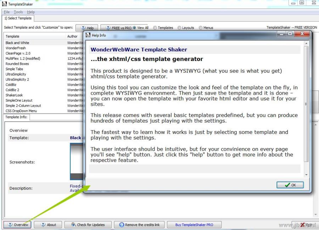Select the CSS DropDown Menu template
The width and height of the screenshot is (319, 230).
(44, 111)
